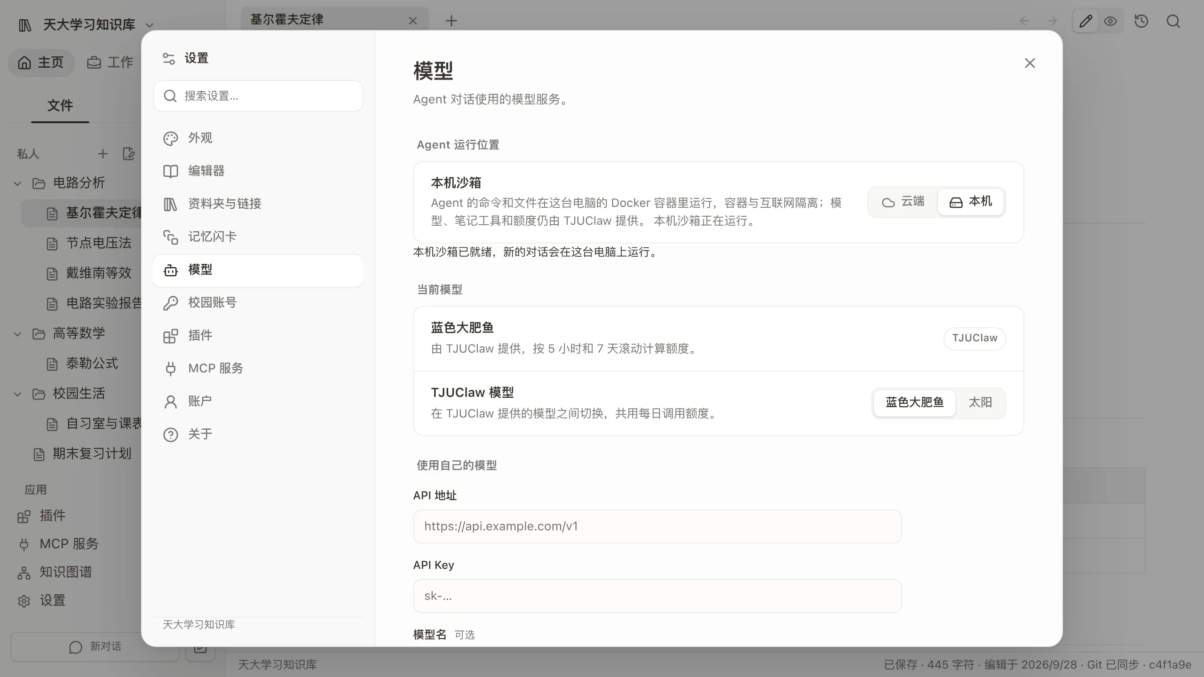Switch TJUClaw model to 太阳
Viewport: 1204px width, 677px height.
(x=980, y=403)
